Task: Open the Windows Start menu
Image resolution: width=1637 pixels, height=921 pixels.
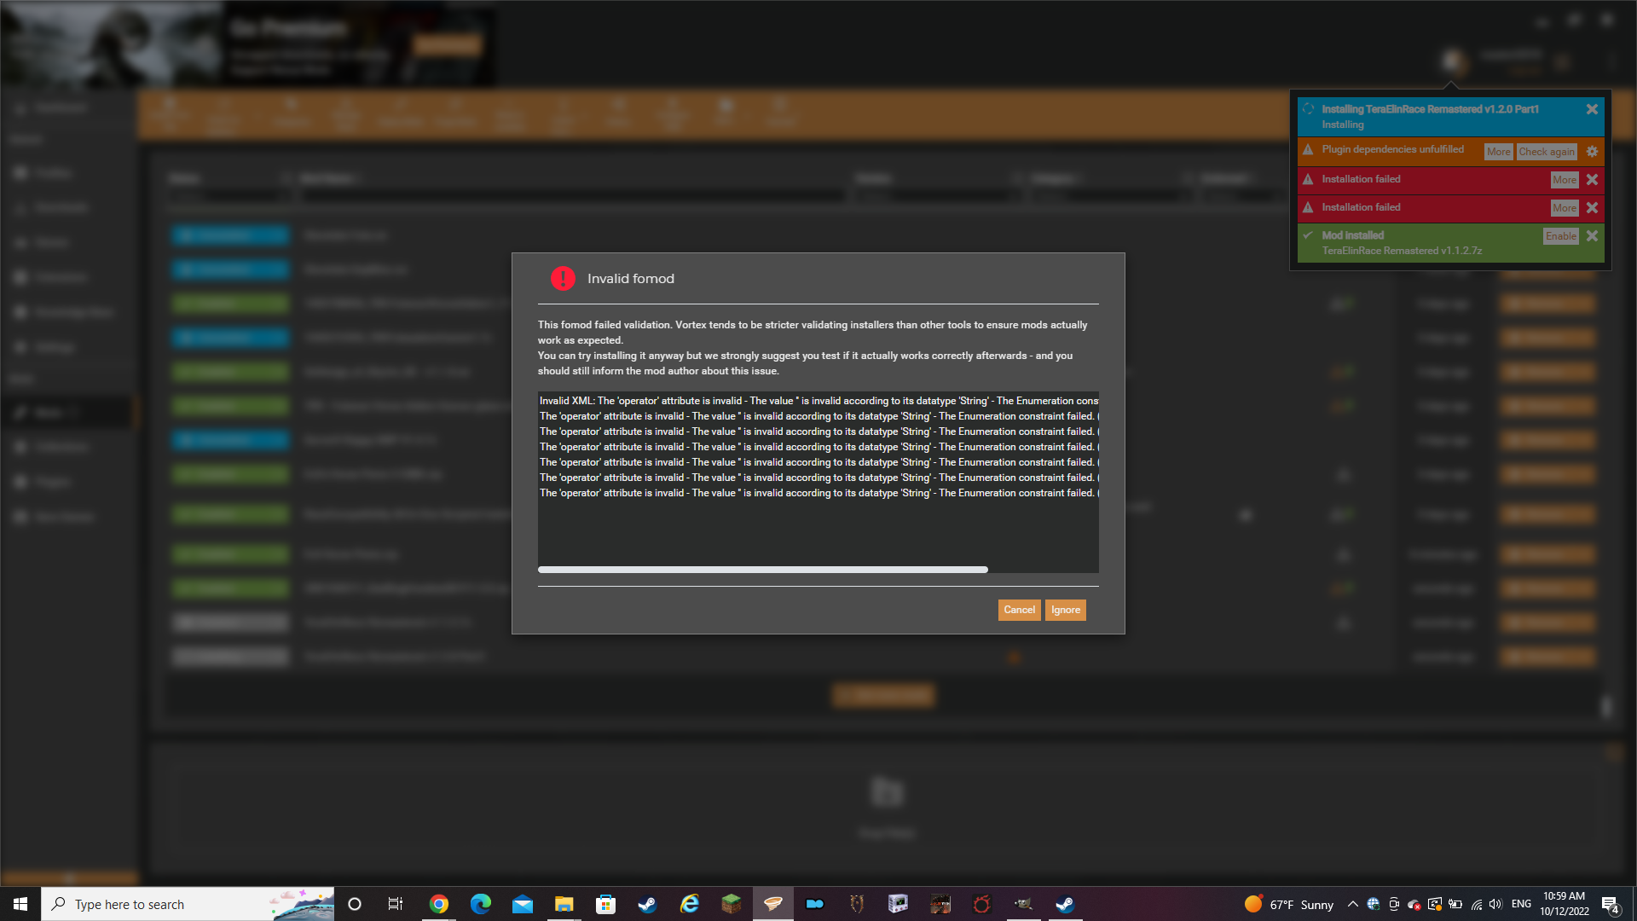Action: click(x=20, y=904)
